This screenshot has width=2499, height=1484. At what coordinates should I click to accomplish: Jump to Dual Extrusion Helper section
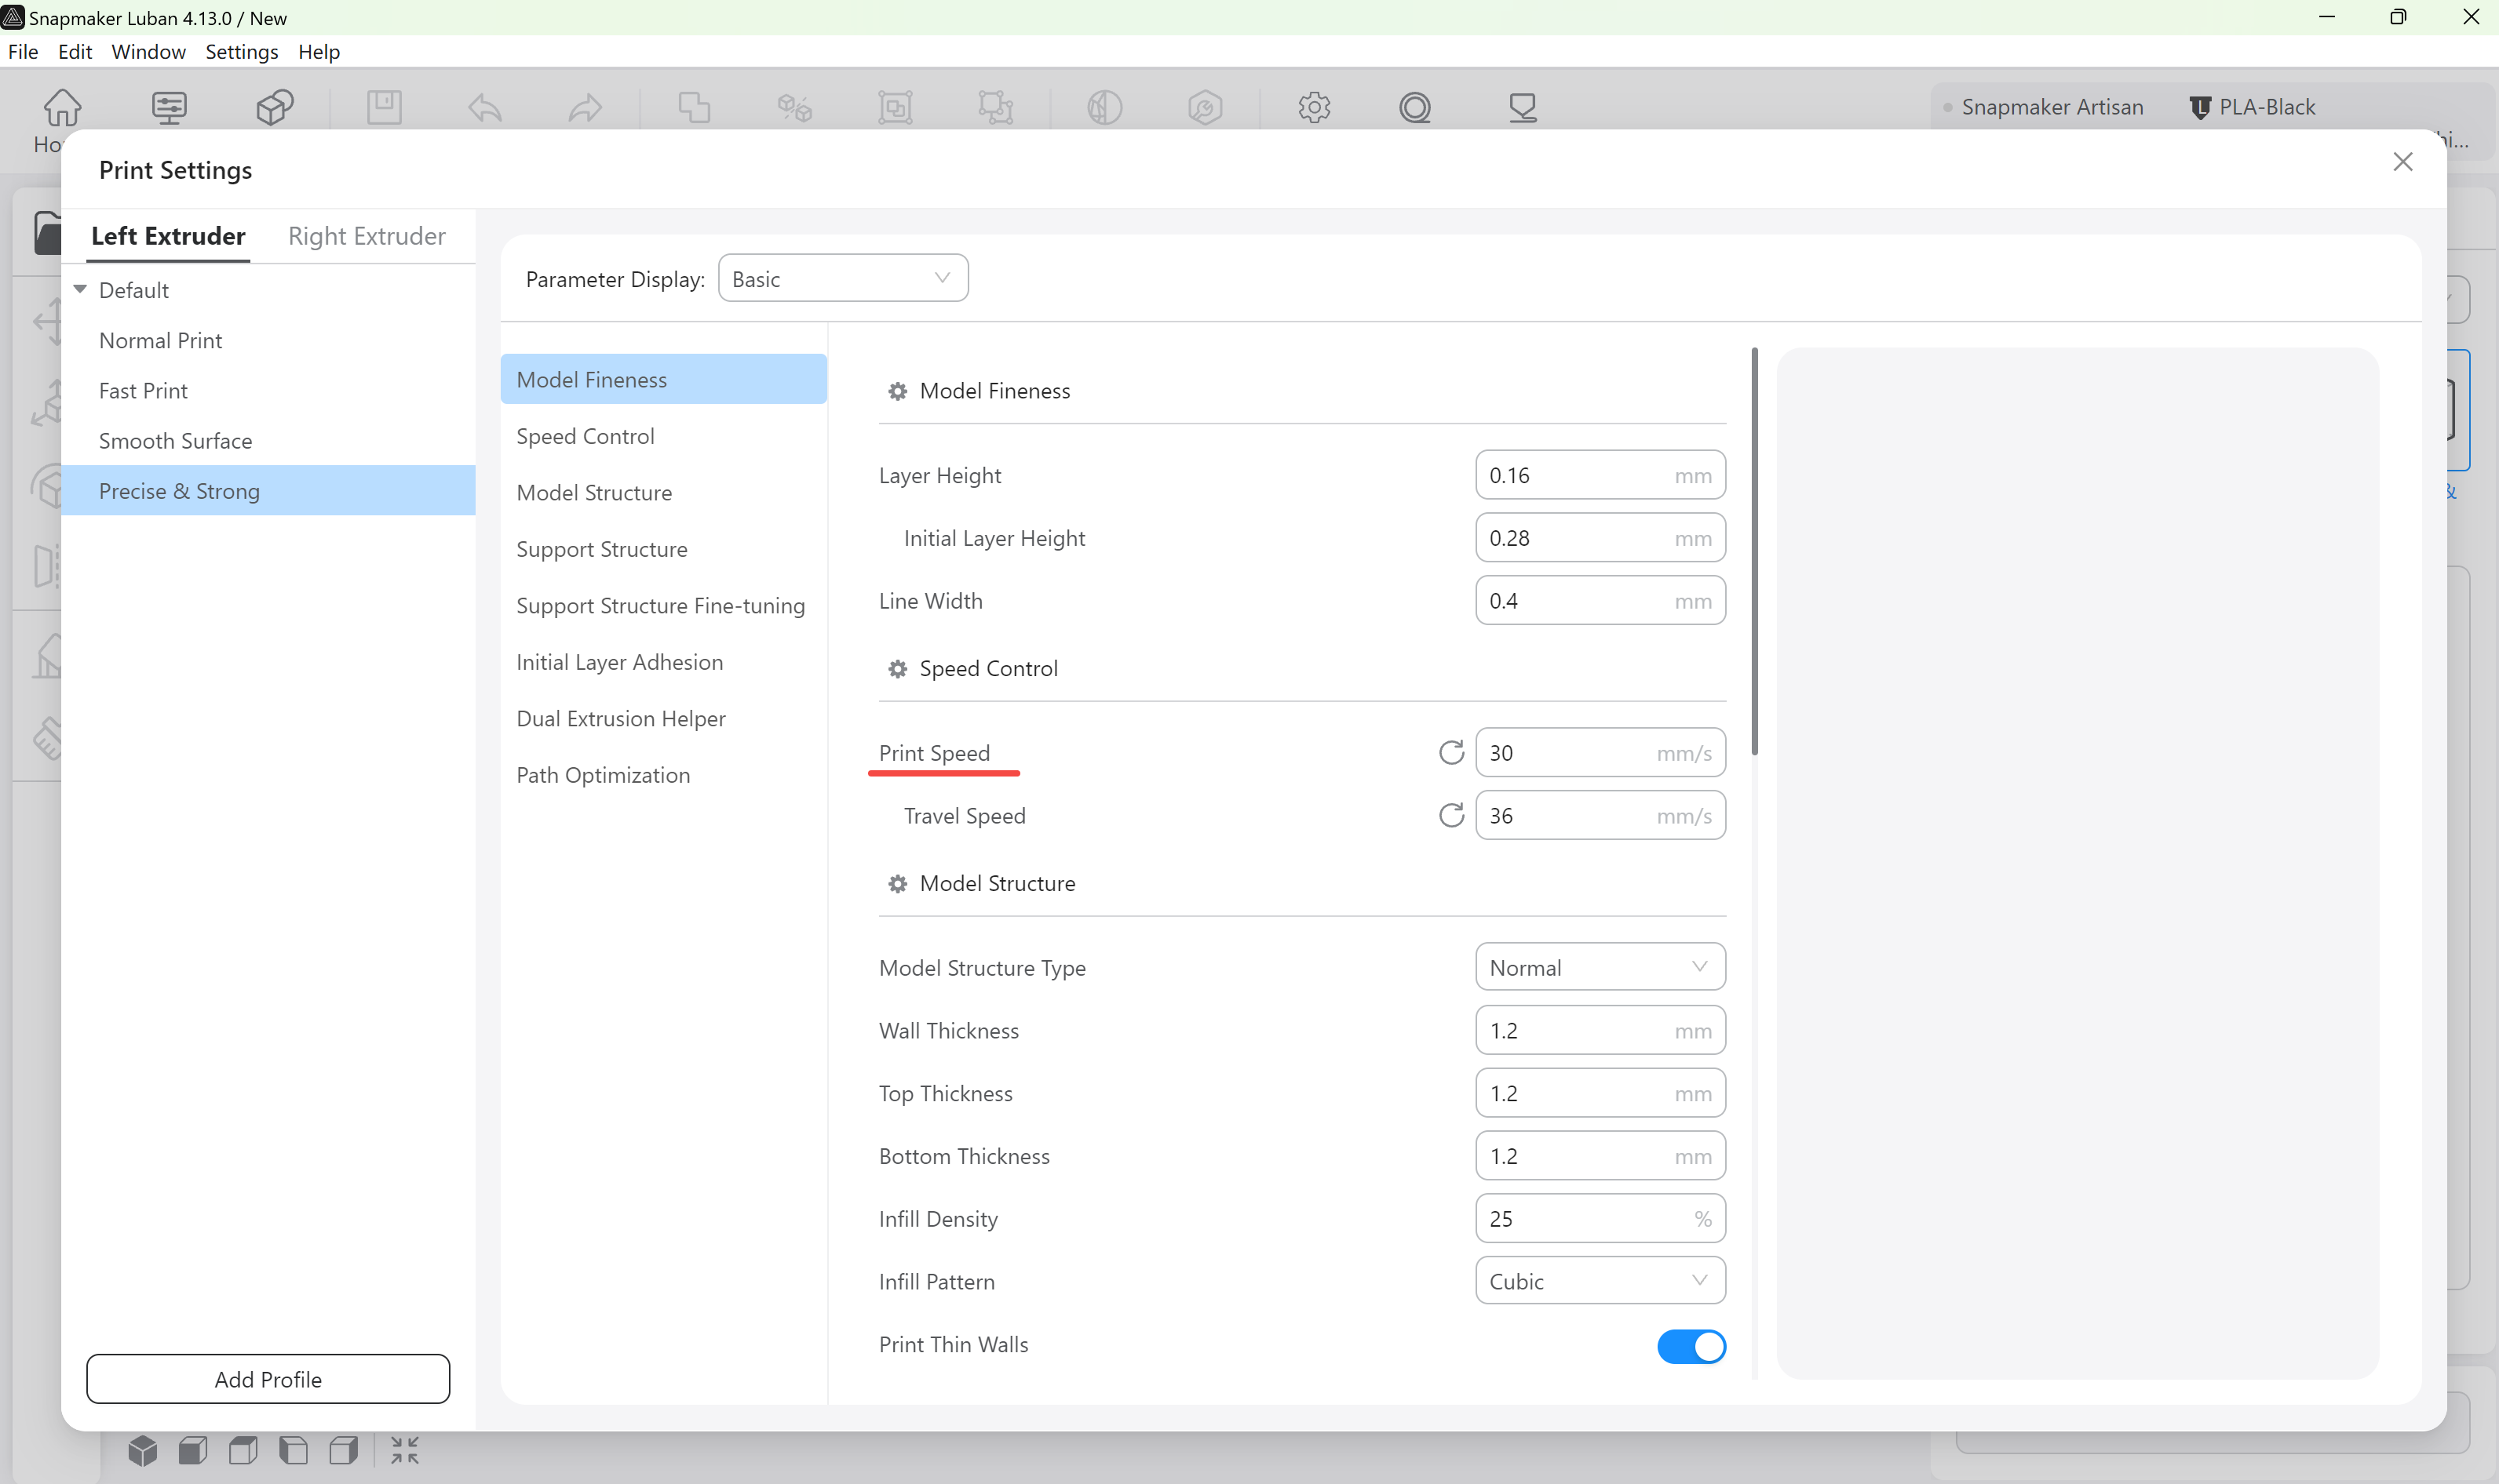tap(663, 718)
